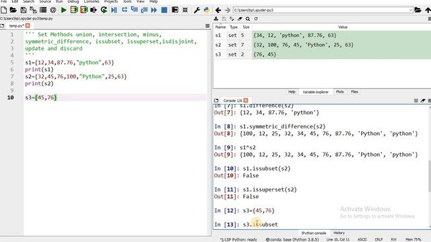Stop debugging with the blue square
This screenshot has height=242, width=431.
click(x=164, y=10)
